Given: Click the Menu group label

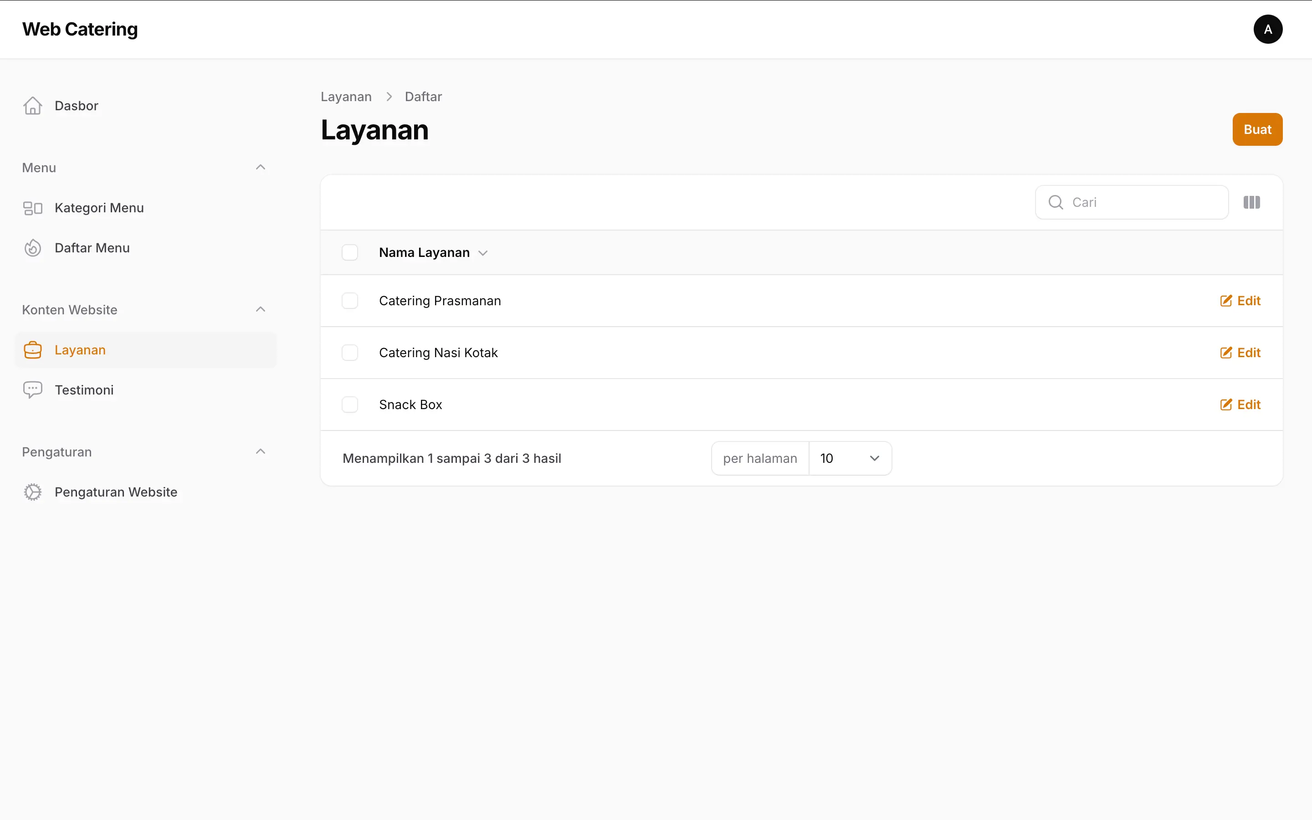Looking at the screenshot, I should click(x=39, y=168).
